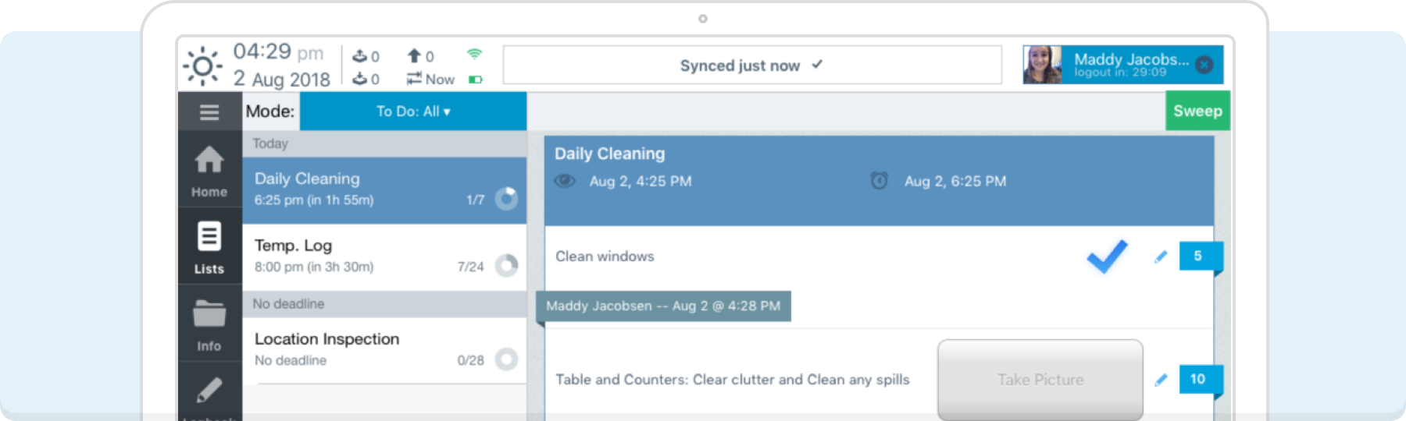Click Daily Cleaning progress circle
The height and width of the screenshot is (421, 1406).
[x=506, y=199]
